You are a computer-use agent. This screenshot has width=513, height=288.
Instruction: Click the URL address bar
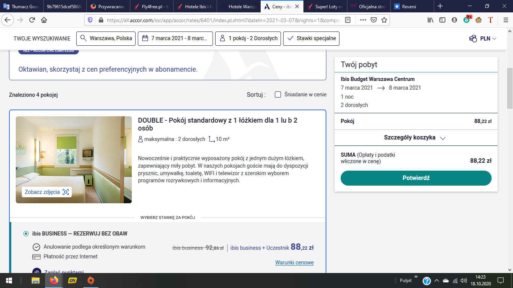coord(223,20)
